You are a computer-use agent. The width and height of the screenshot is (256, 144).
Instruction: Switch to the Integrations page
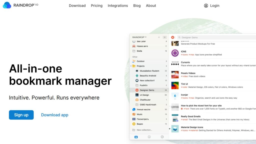click(117, 5)
